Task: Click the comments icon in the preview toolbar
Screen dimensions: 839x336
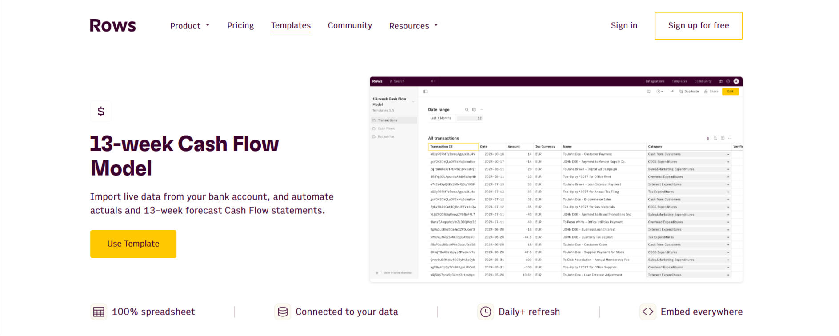Action: point(648,92)
